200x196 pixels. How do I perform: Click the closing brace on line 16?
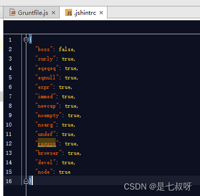pos(30,181)
